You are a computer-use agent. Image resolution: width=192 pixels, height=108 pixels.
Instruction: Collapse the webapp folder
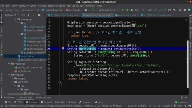tap(9, 75)
